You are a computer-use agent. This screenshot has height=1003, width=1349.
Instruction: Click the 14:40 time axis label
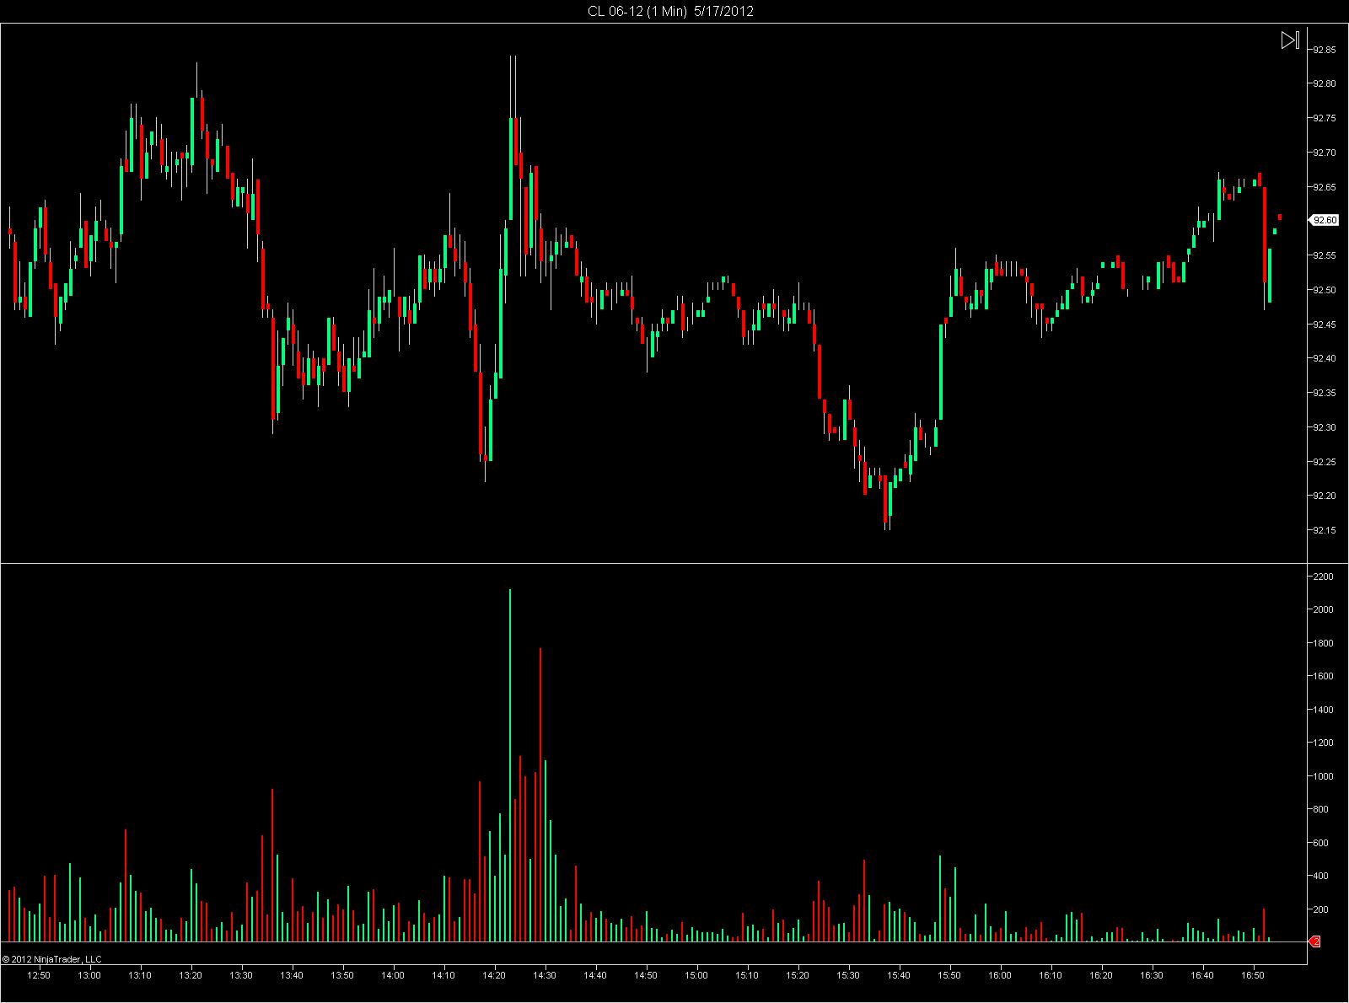pos(595,975)
